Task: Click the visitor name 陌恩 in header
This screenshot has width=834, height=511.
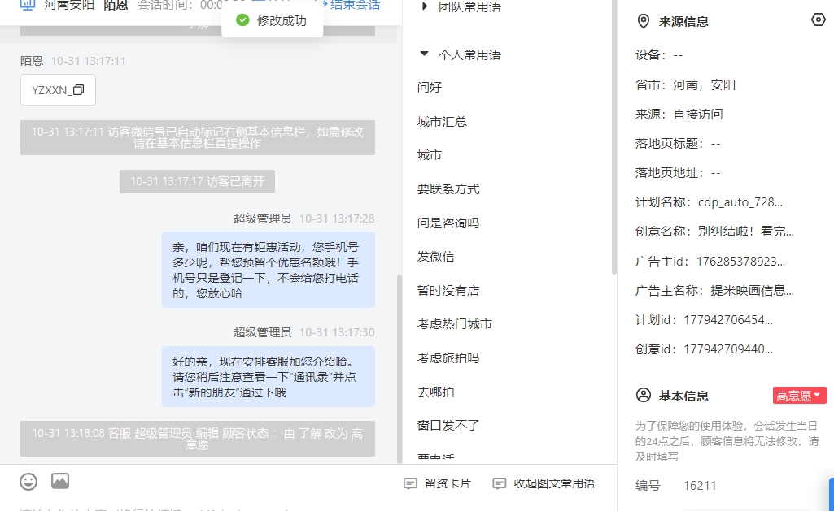Action: pos(116,6)
